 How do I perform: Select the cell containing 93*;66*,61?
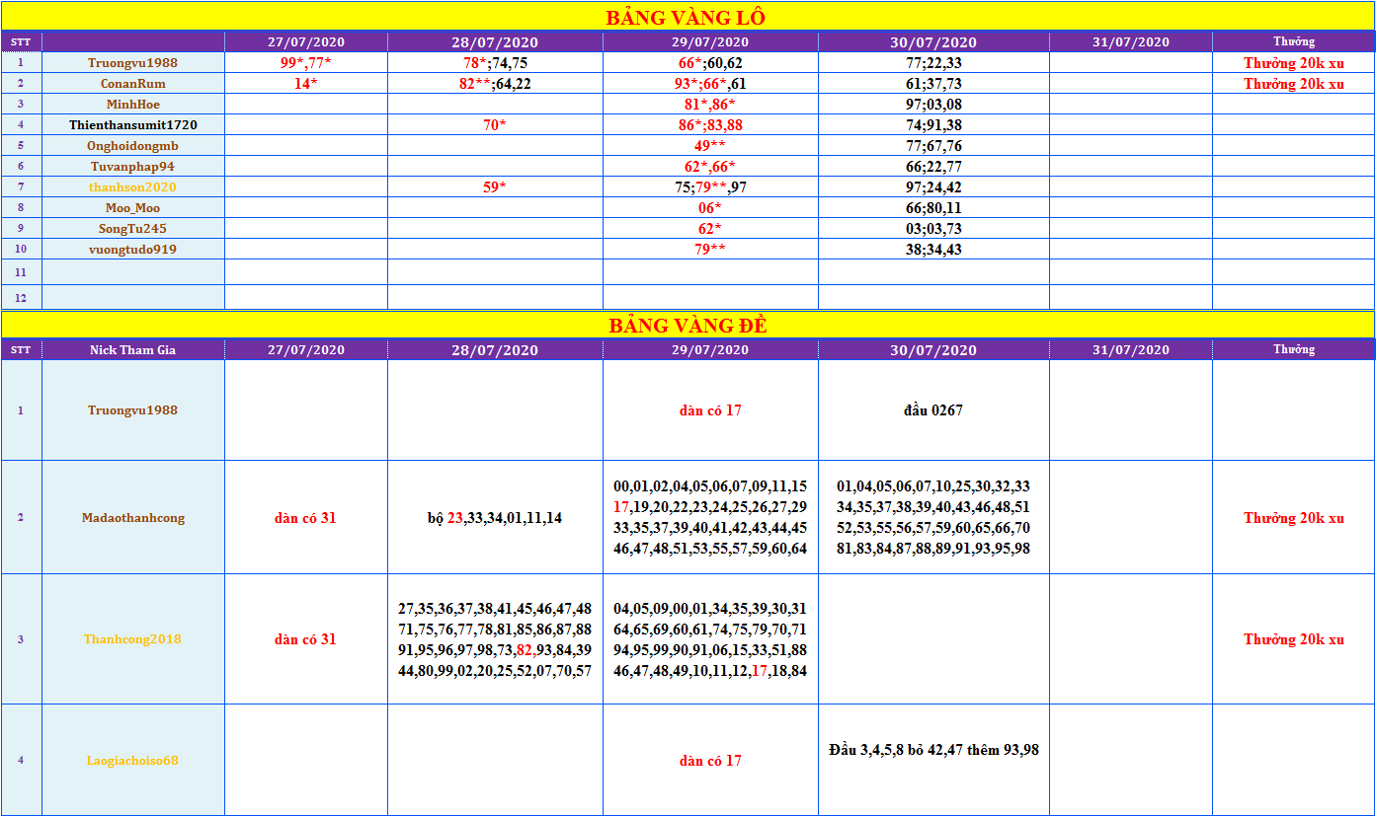pos(710,84)
